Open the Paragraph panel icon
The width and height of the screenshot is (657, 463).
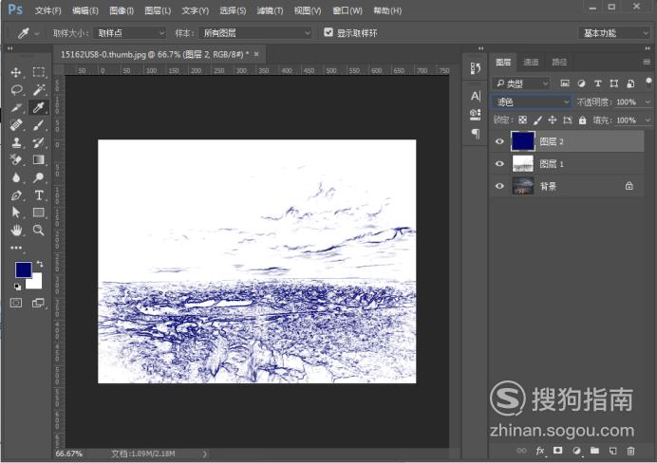(x=475, y=134)
